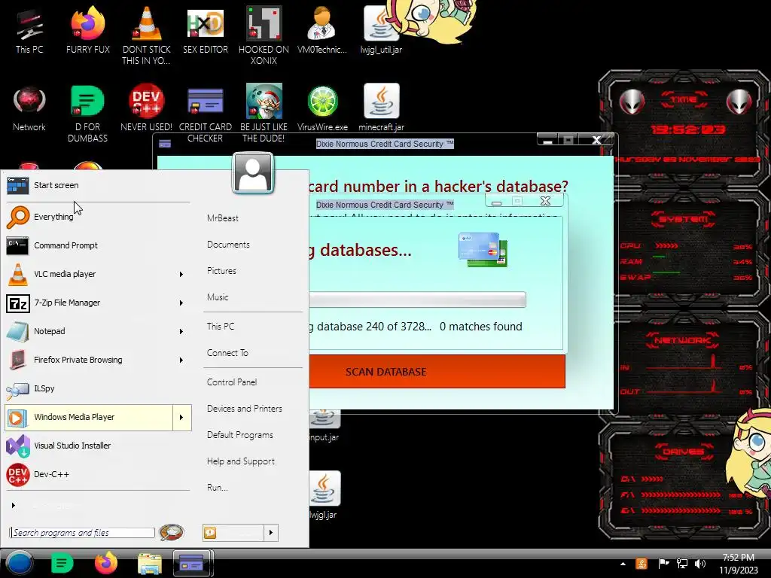Open the SEX EDITOR HxD shortcut
This screenshot has width=771, height=578.
pyautogui.click(x=205, y=30)
